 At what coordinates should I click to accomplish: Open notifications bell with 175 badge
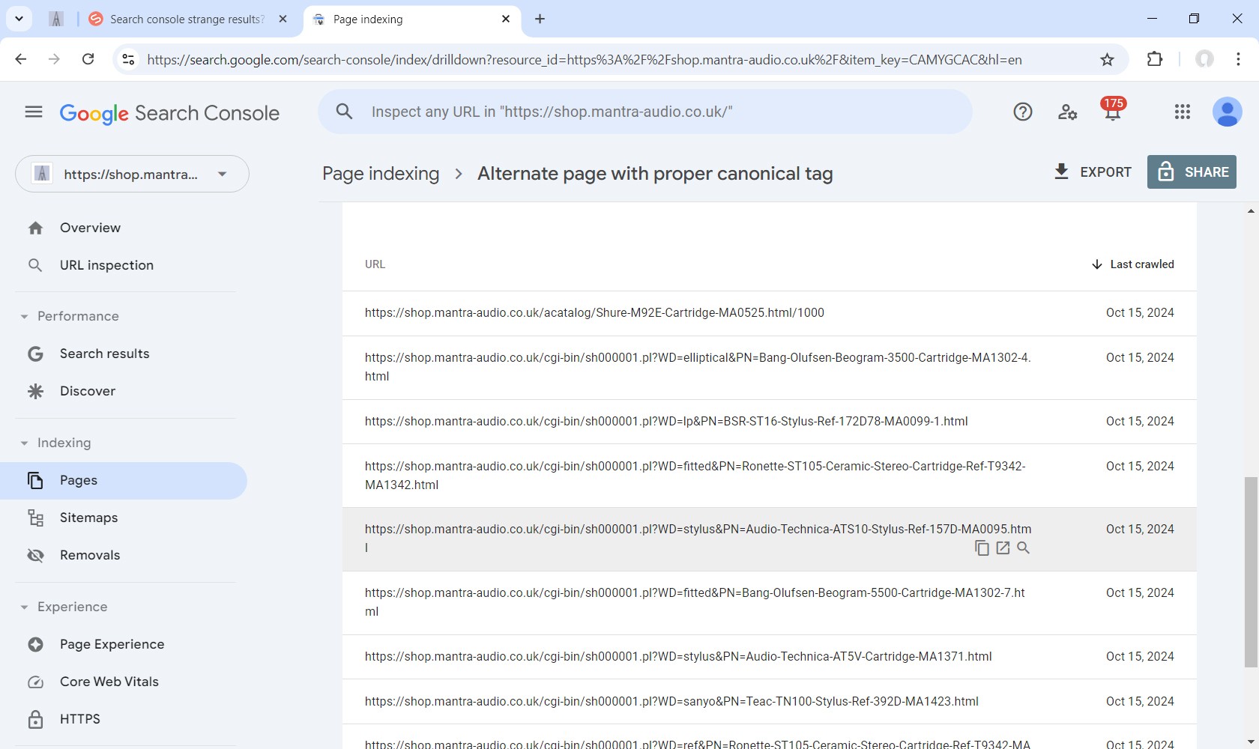tap(1112, 112)
